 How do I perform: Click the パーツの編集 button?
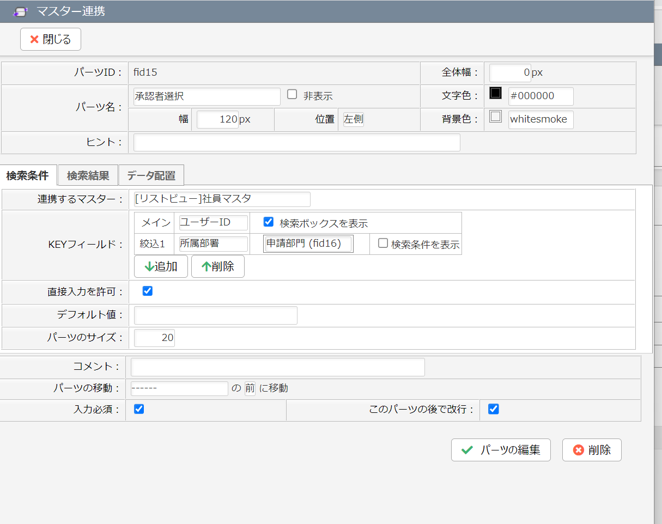[501, 450]
